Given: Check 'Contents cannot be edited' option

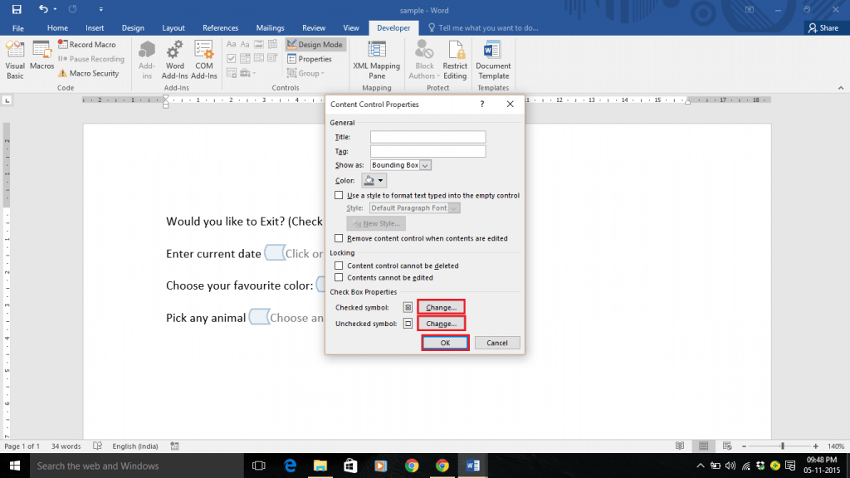Looking at the screenshot, I should (x=339, y=277).
